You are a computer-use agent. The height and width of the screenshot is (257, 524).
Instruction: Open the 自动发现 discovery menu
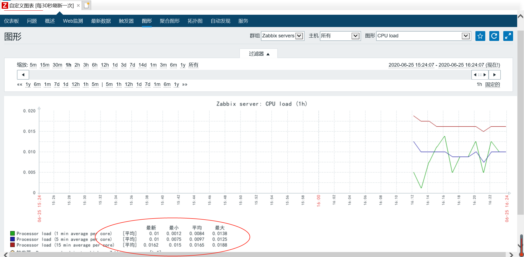(221, 21)
